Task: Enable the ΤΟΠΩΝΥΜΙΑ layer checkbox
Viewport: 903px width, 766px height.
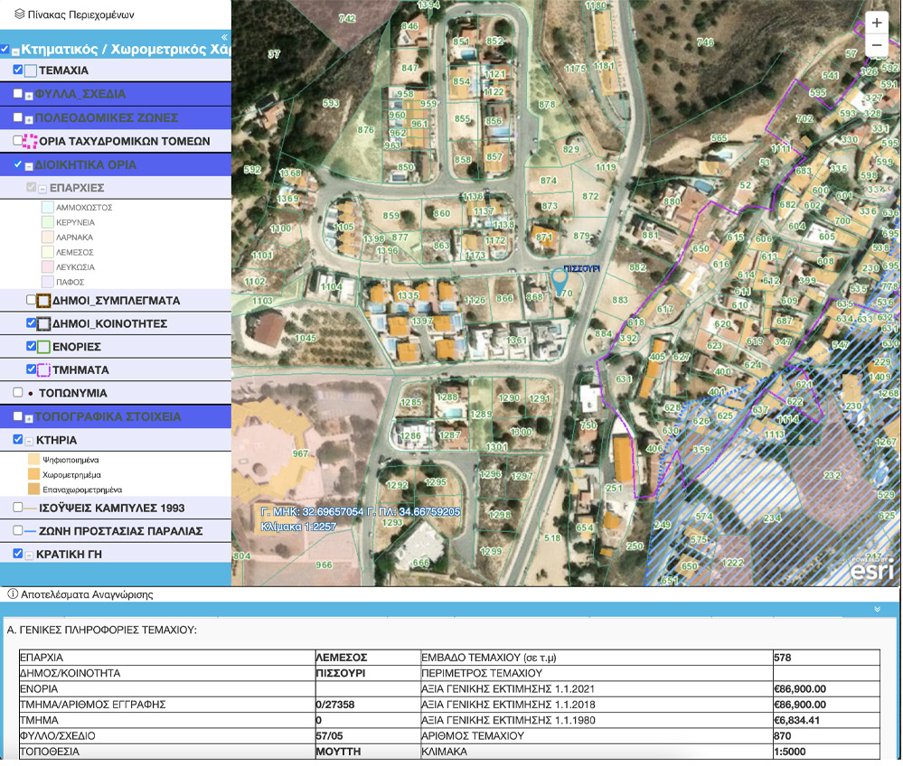Action: [x=18, y=393]
